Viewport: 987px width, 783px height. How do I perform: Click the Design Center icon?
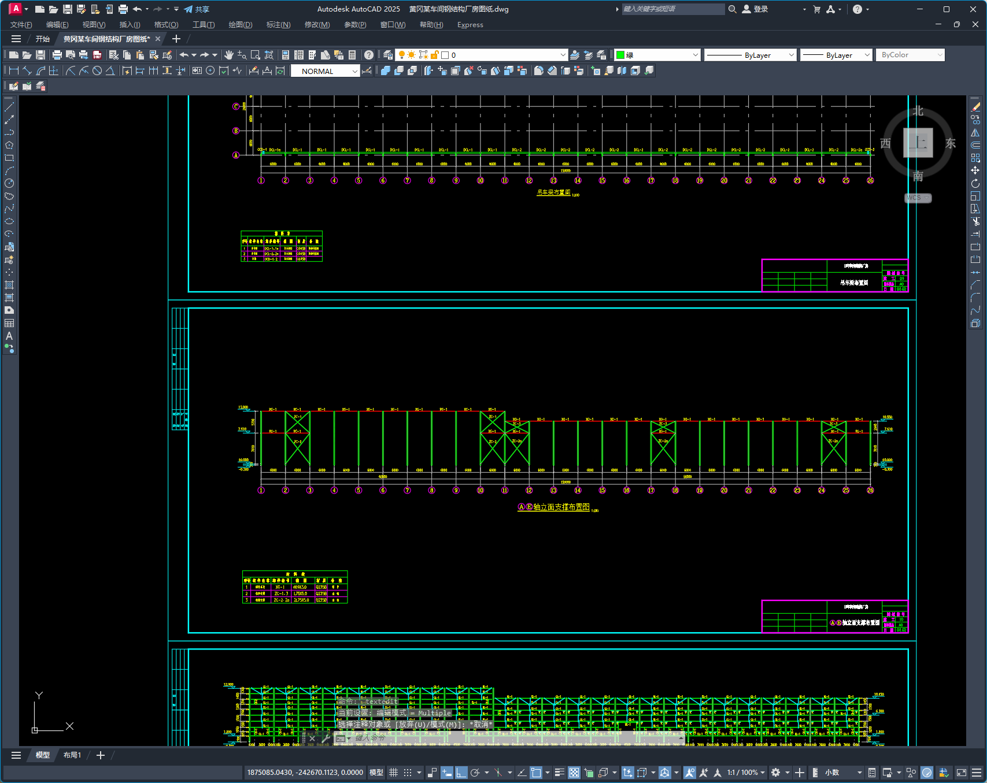(299, 55)
